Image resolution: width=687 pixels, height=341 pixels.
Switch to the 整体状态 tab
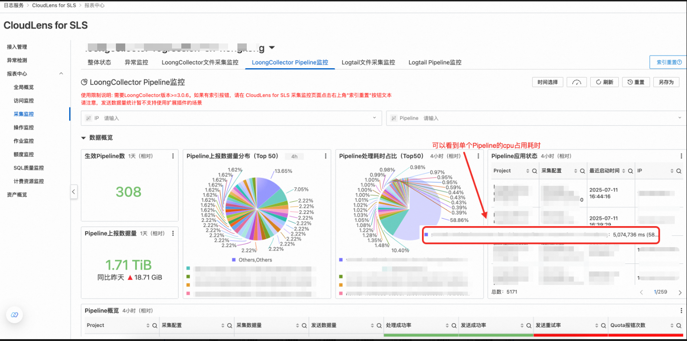click(x=100, y=62)
